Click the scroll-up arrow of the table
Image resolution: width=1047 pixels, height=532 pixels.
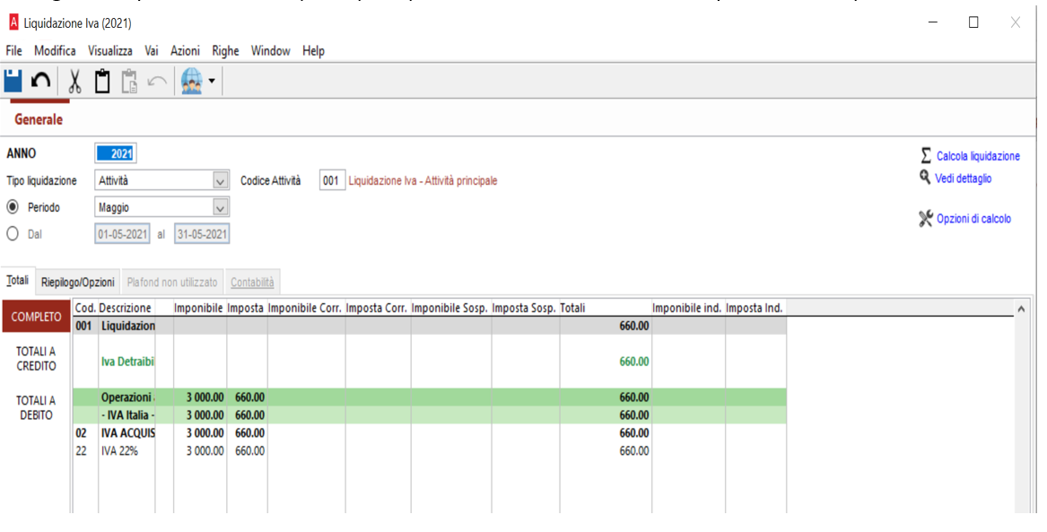1020,309
